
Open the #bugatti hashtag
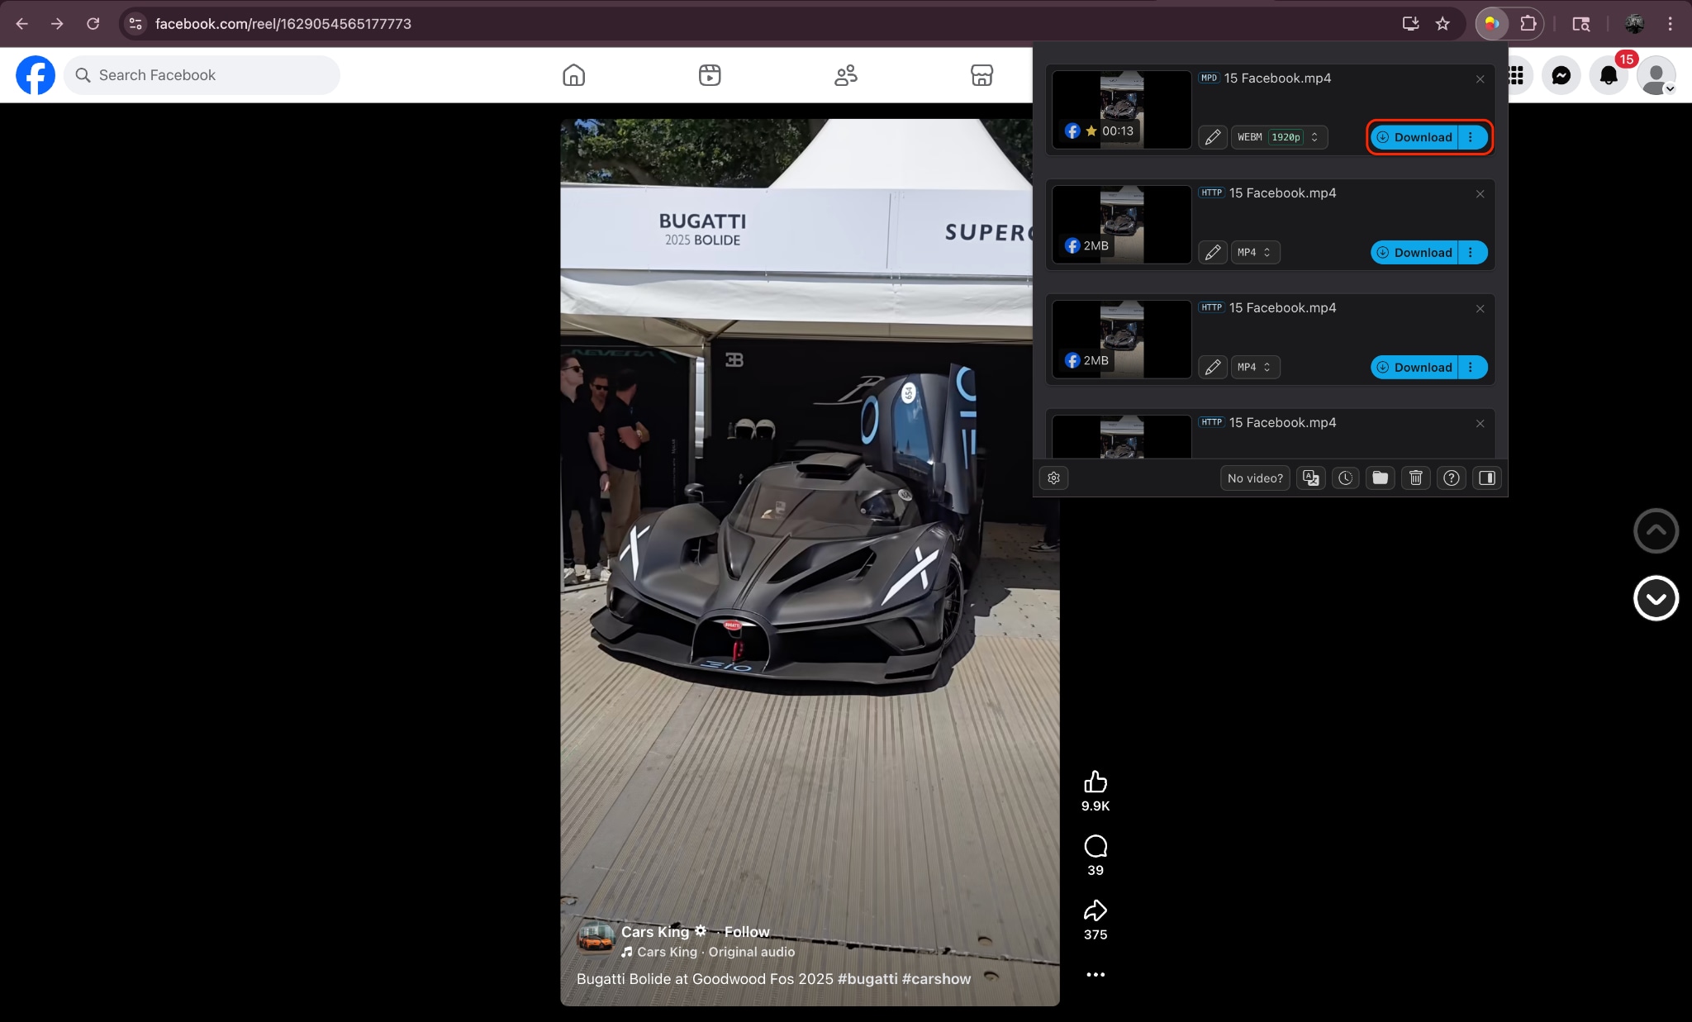click(867, 979)
